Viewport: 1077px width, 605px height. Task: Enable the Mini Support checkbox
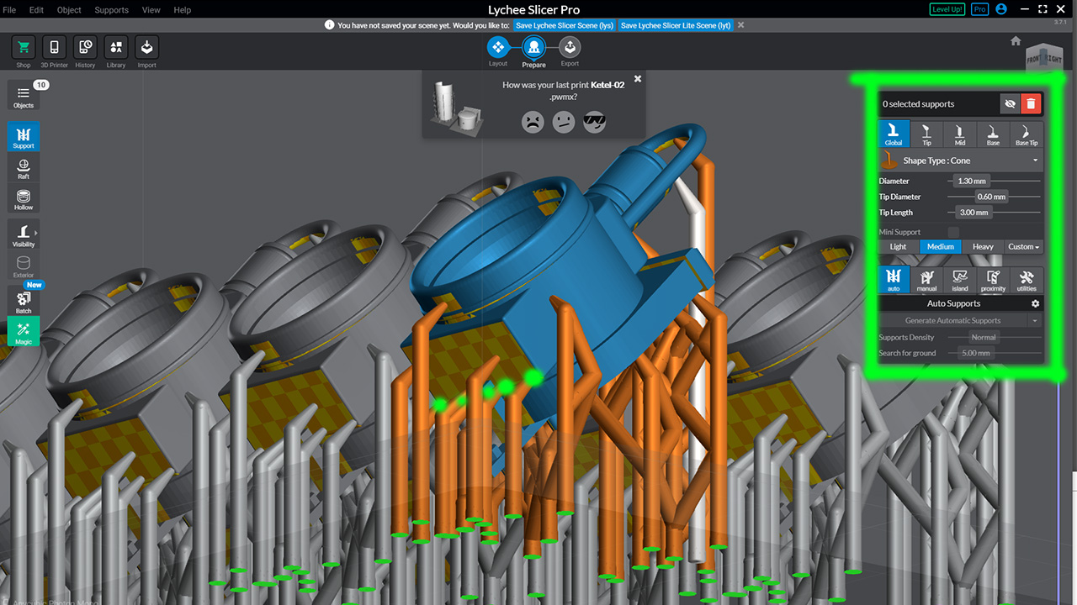[953, 232]
